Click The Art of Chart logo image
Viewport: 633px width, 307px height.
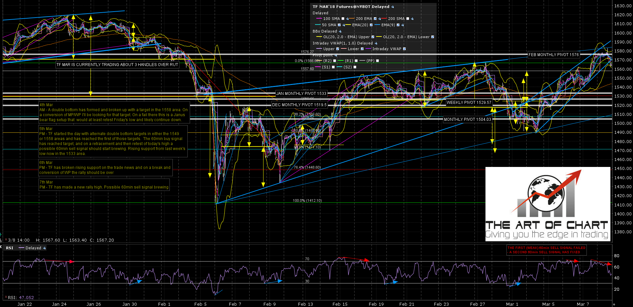coord(548,204)
